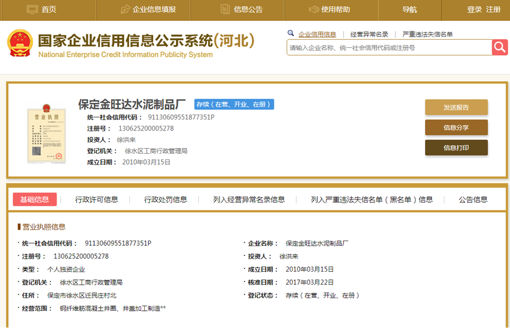510x336 pixels.
Task: Click the 登录 login link
Action: (x=474, y=8)
